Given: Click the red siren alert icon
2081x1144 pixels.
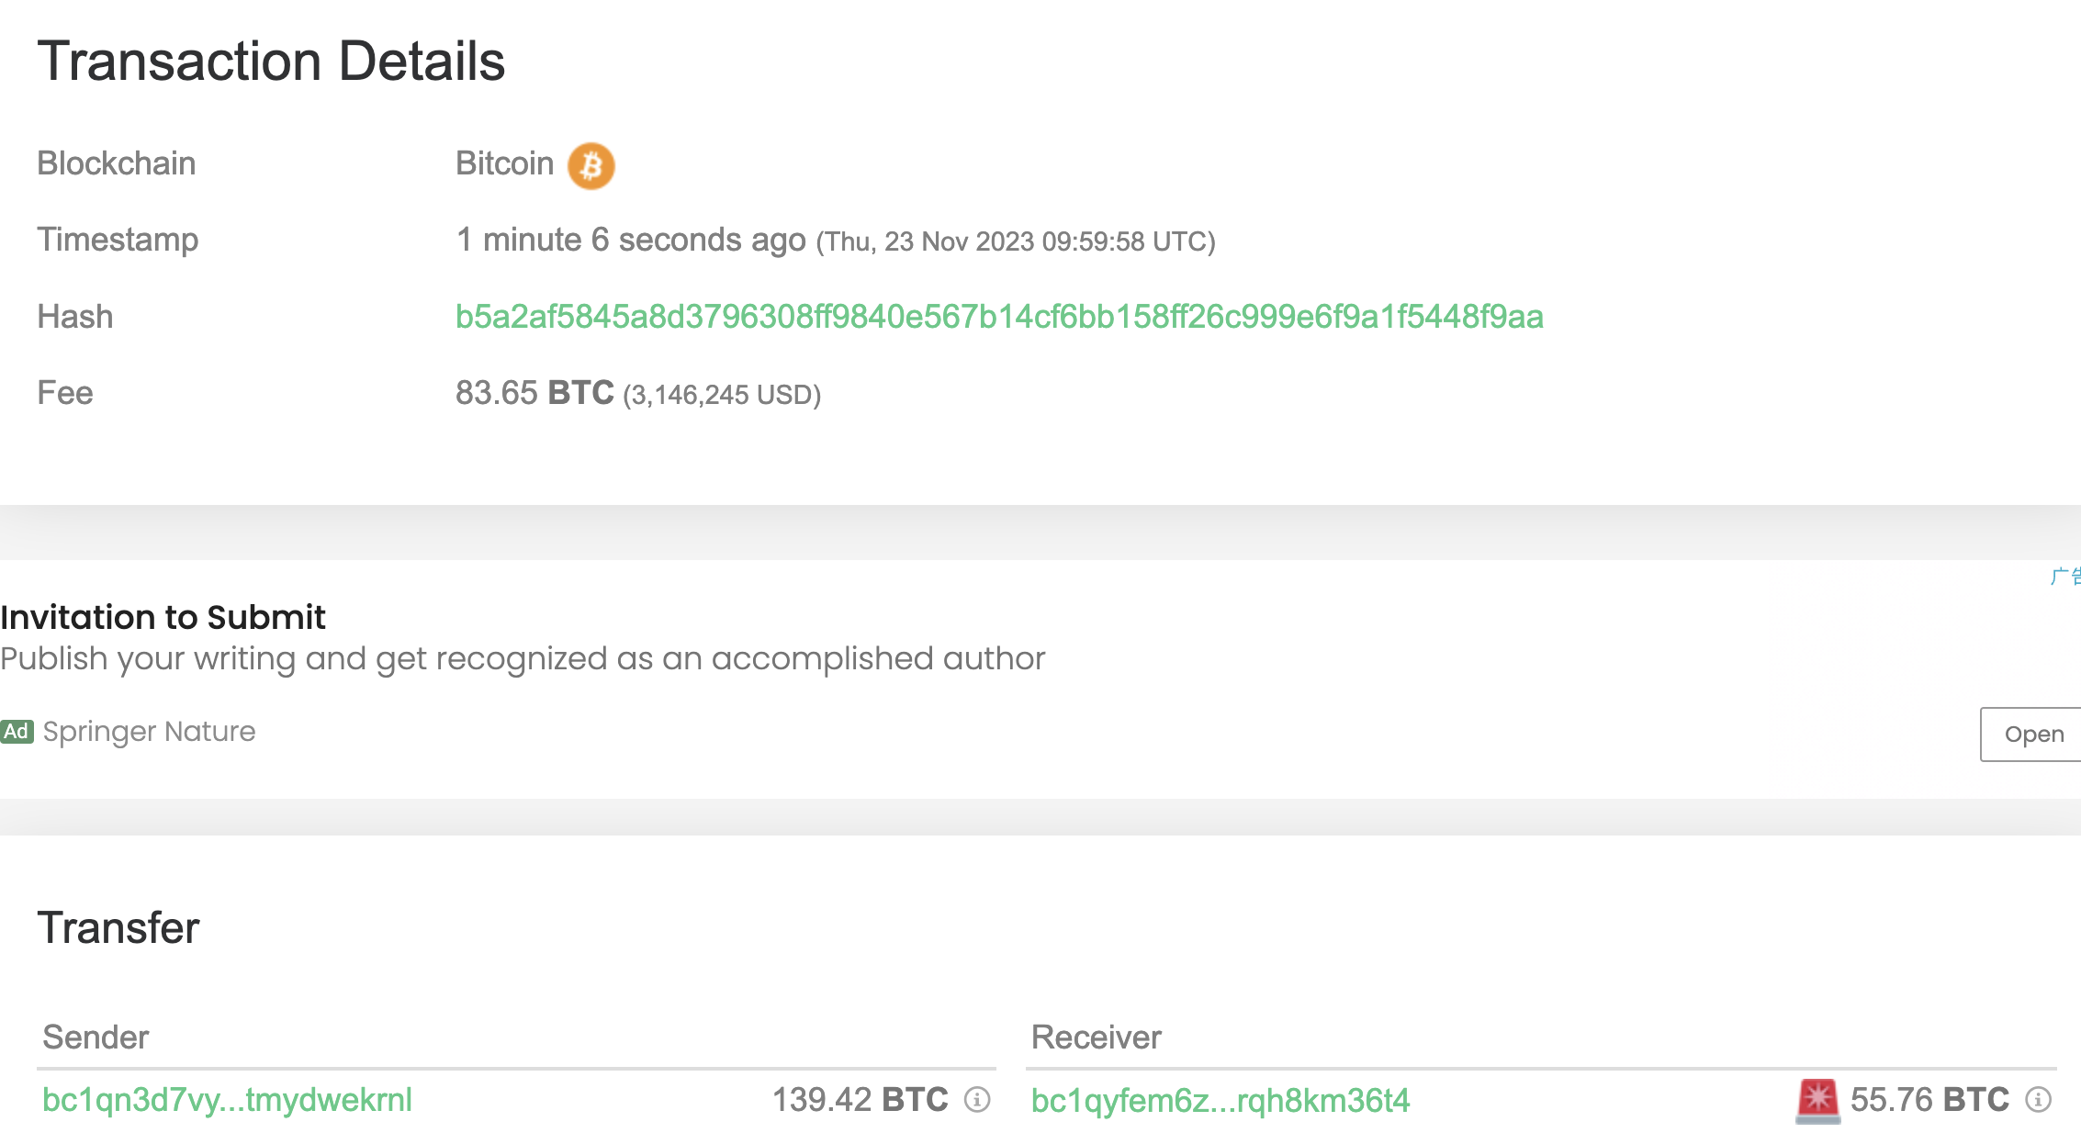Looking at the screenshot, I should pyautogui.click(x=1817, y=1099).
